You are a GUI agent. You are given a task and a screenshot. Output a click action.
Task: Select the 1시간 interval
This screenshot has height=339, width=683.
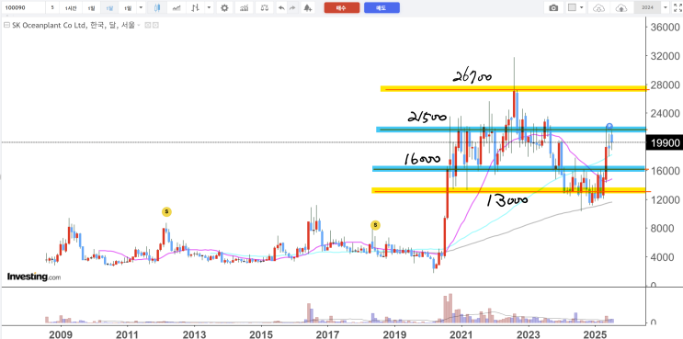click(70, 8)
